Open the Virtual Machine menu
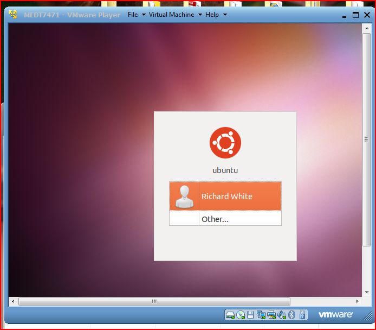 click(171, 15)
